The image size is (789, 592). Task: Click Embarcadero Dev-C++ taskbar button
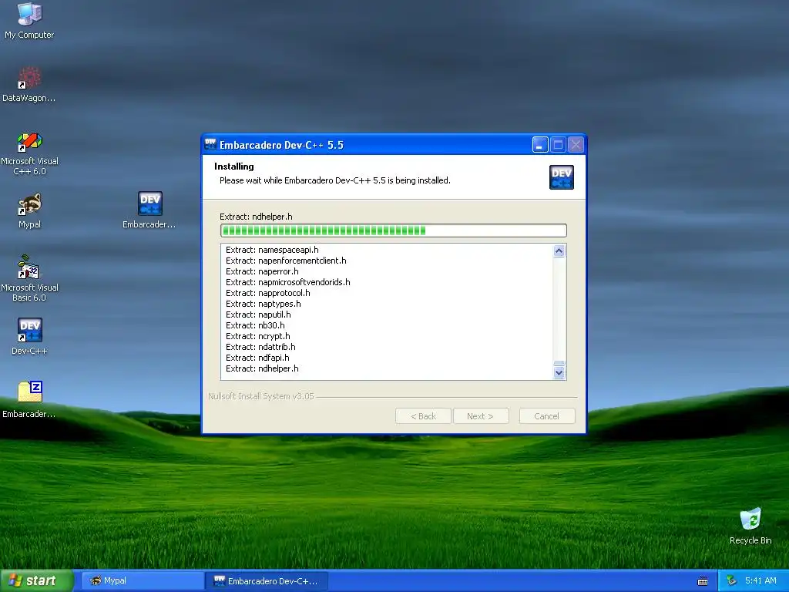267,580
